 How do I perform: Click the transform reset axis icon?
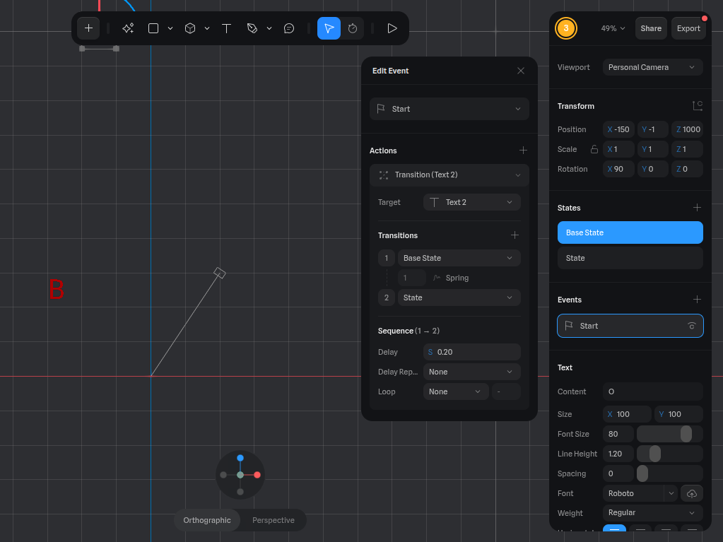(x=697, y=106)
